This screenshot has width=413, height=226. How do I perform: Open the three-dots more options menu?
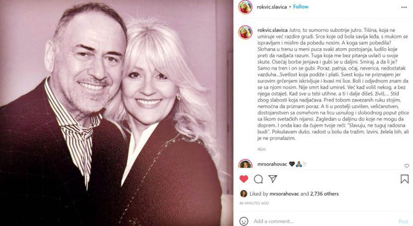point(404,7)
